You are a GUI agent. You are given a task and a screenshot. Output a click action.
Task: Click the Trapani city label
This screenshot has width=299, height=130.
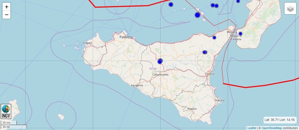pos(87,43)
